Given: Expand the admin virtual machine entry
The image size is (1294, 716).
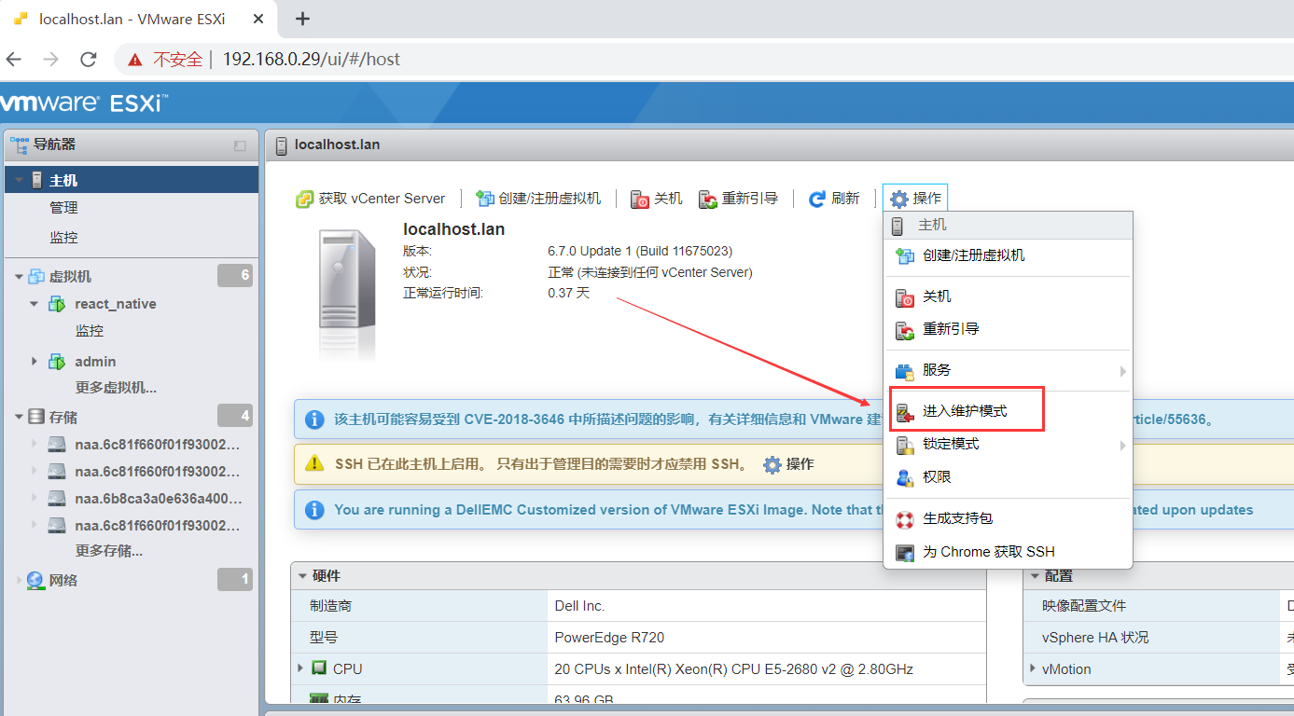Looking at the screenshot, I should coord(35,361).
